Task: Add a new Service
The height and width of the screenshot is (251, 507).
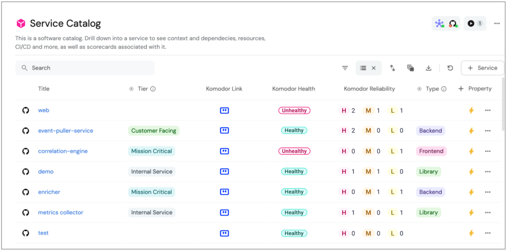Action: [x=482, y=68]
